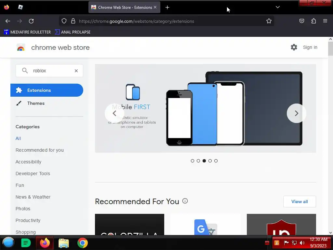
Task: Click the Chrome Web Store logo
Action: (x=21, y=48)
